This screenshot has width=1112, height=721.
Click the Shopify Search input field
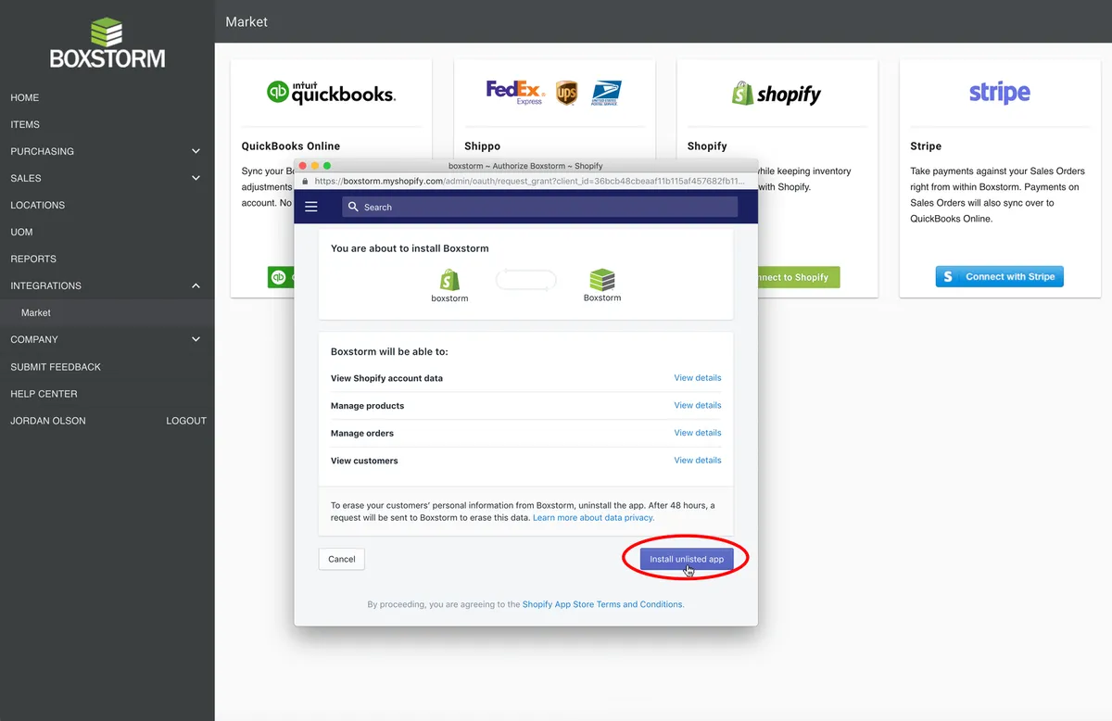(x=539, y=207)
